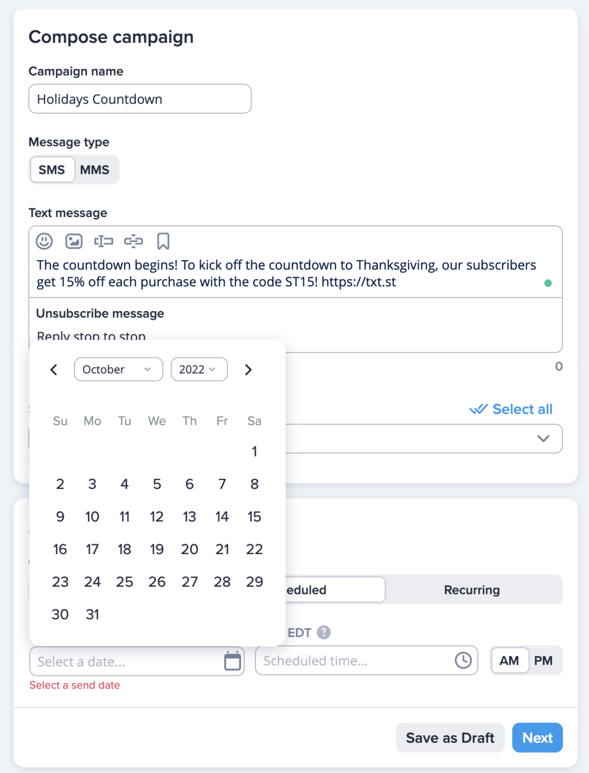
Task: Insert an image using the media icon
Action: [x=73, y=241]
